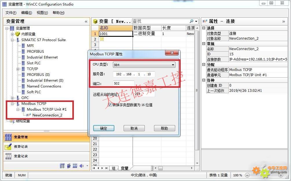Click the search magnifier icon in tag table

(x=191, y=21)
